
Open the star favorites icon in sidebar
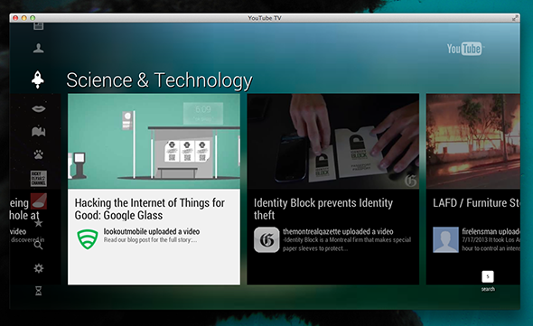click(39, 223)
